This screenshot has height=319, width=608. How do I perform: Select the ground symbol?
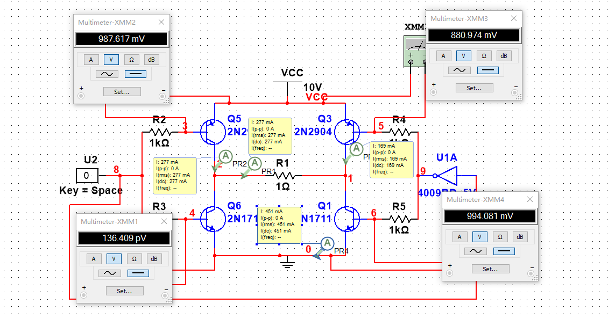pyautogui.click(x=287, y=264)
